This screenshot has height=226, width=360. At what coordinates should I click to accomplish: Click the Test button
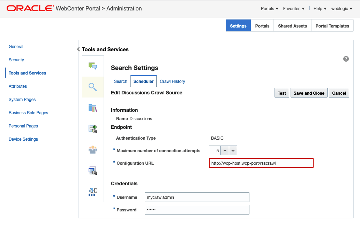point(282,93)
